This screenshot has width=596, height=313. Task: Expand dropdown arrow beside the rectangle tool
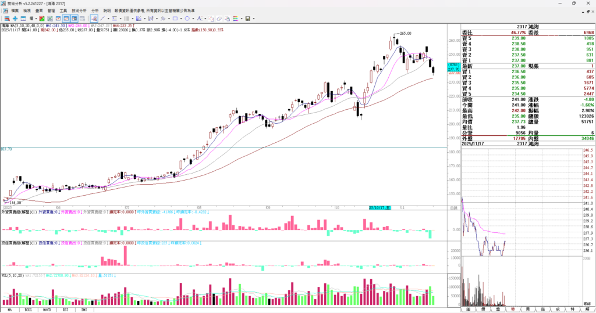coord(181,19)
